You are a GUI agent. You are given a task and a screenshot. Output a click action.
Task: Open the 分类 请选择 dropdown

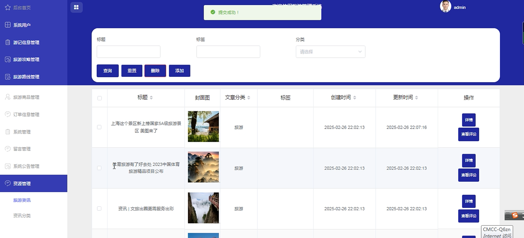pyautogui.click(x=331, y=52)
